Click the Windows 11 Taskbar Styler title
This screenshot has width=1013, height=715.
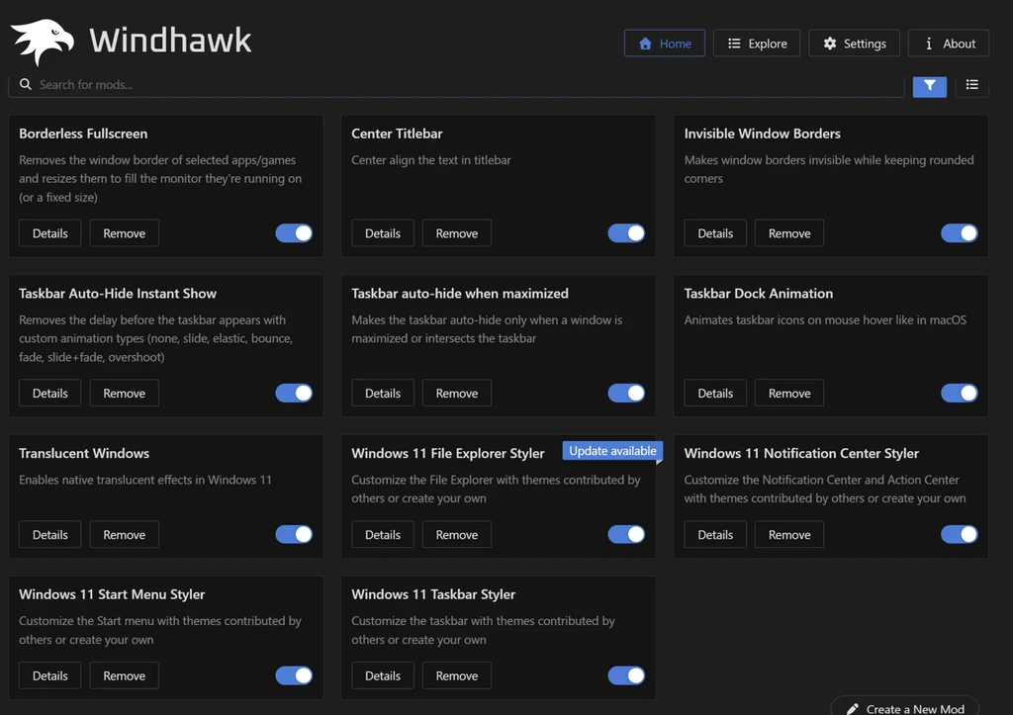[x=433, y=594]
